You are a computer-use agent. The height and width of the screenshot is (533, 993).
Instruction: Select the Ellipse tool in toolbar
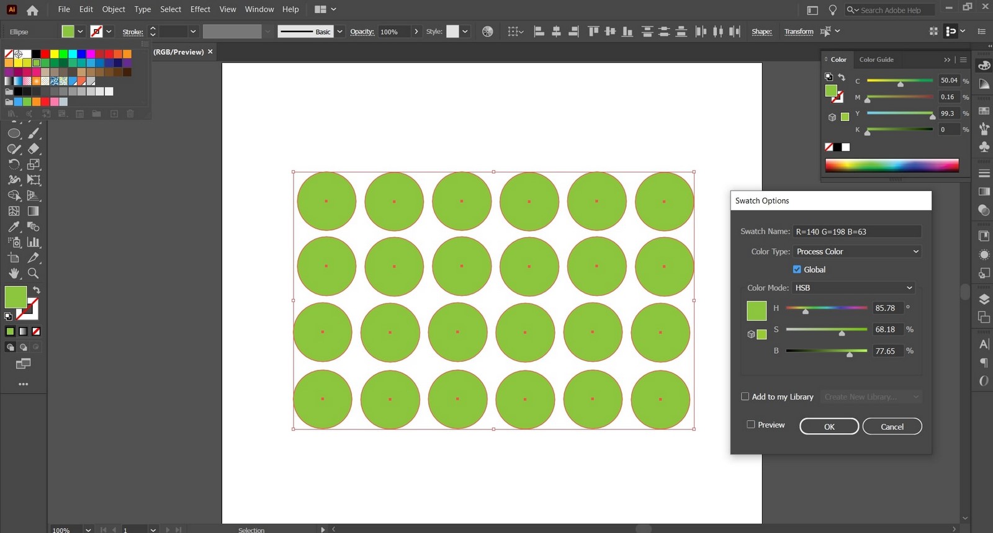[14, 133]
